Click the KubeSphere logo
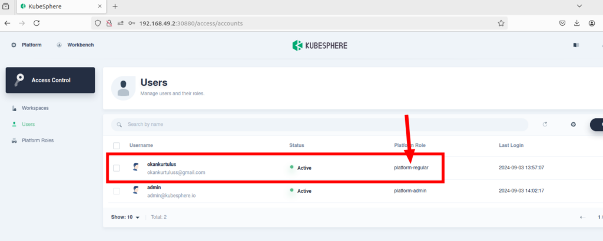 [x=320, y=45]
